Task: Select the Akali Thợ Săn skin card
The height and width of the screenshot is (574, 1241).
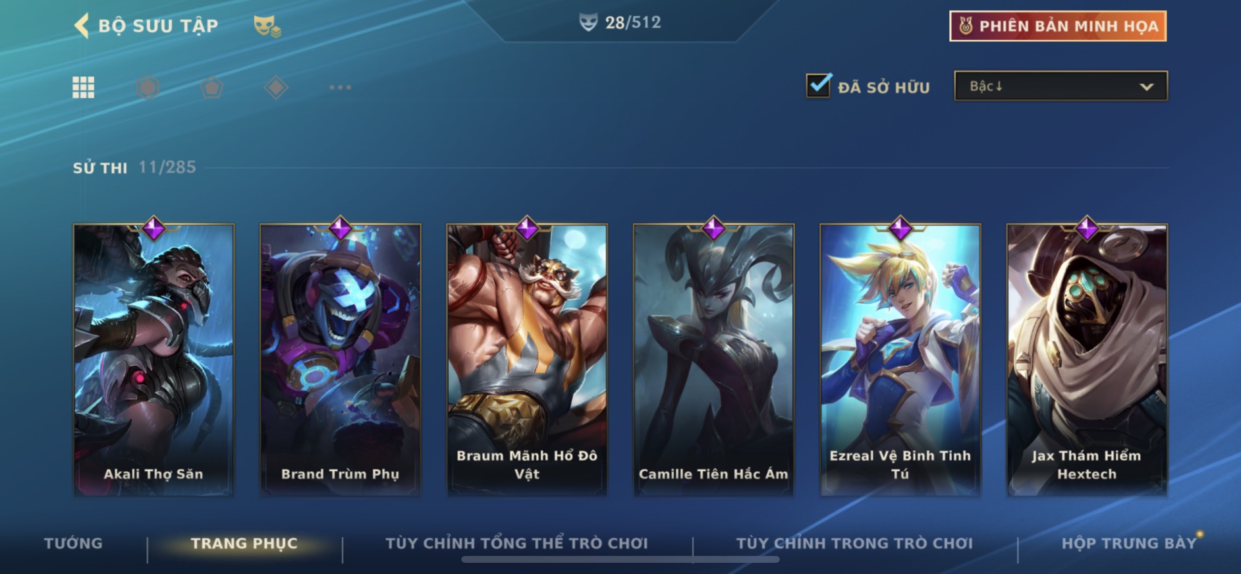Action: click(x=153, y=360)
